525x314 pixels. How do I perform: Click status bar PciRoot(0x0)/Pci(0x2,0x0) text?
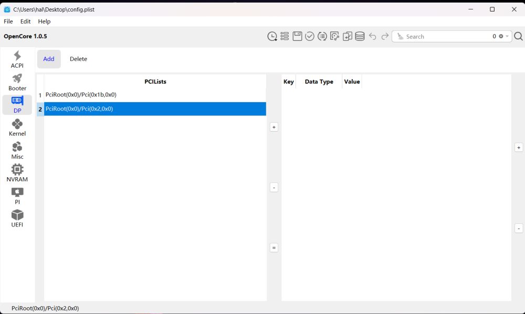pyautogui.click(x=45, y=308)
